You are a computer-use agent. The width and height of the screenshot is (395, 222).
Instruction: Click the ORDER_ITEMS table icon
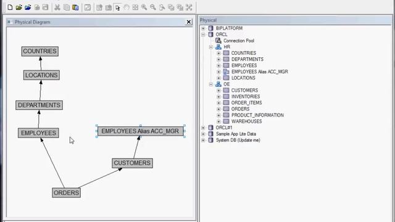tap(227, 103)
